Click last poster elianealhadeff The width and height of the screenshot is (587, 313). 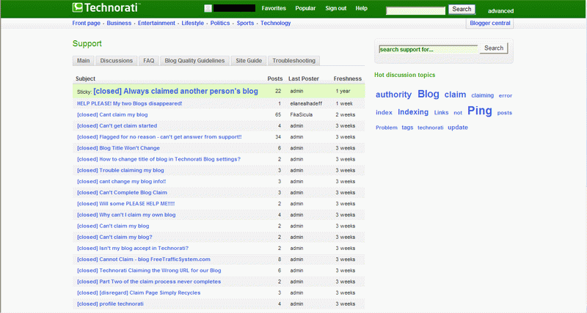(306, 103)
